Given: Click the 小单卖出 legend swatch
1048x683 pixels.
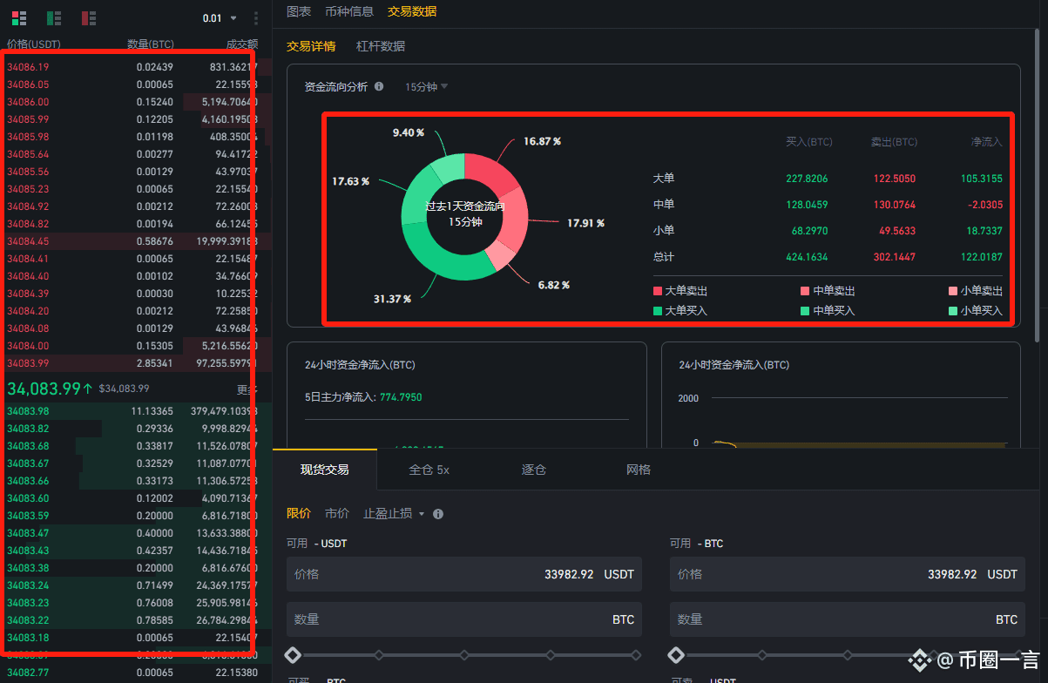Looking at the screenshot, I should click(953, 291).
